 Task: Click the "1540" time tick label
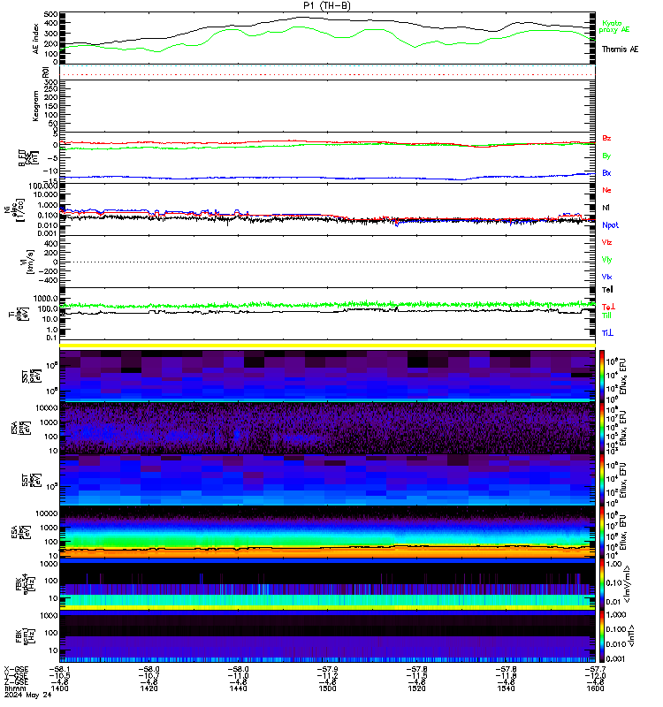coord(506,688)
